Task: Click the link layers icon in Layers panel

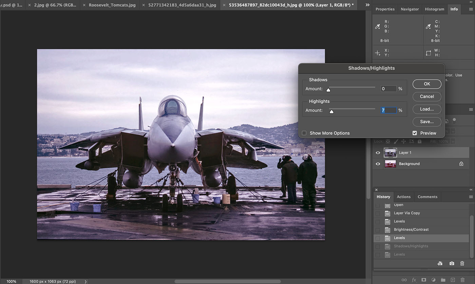Action: pos(404,280)
